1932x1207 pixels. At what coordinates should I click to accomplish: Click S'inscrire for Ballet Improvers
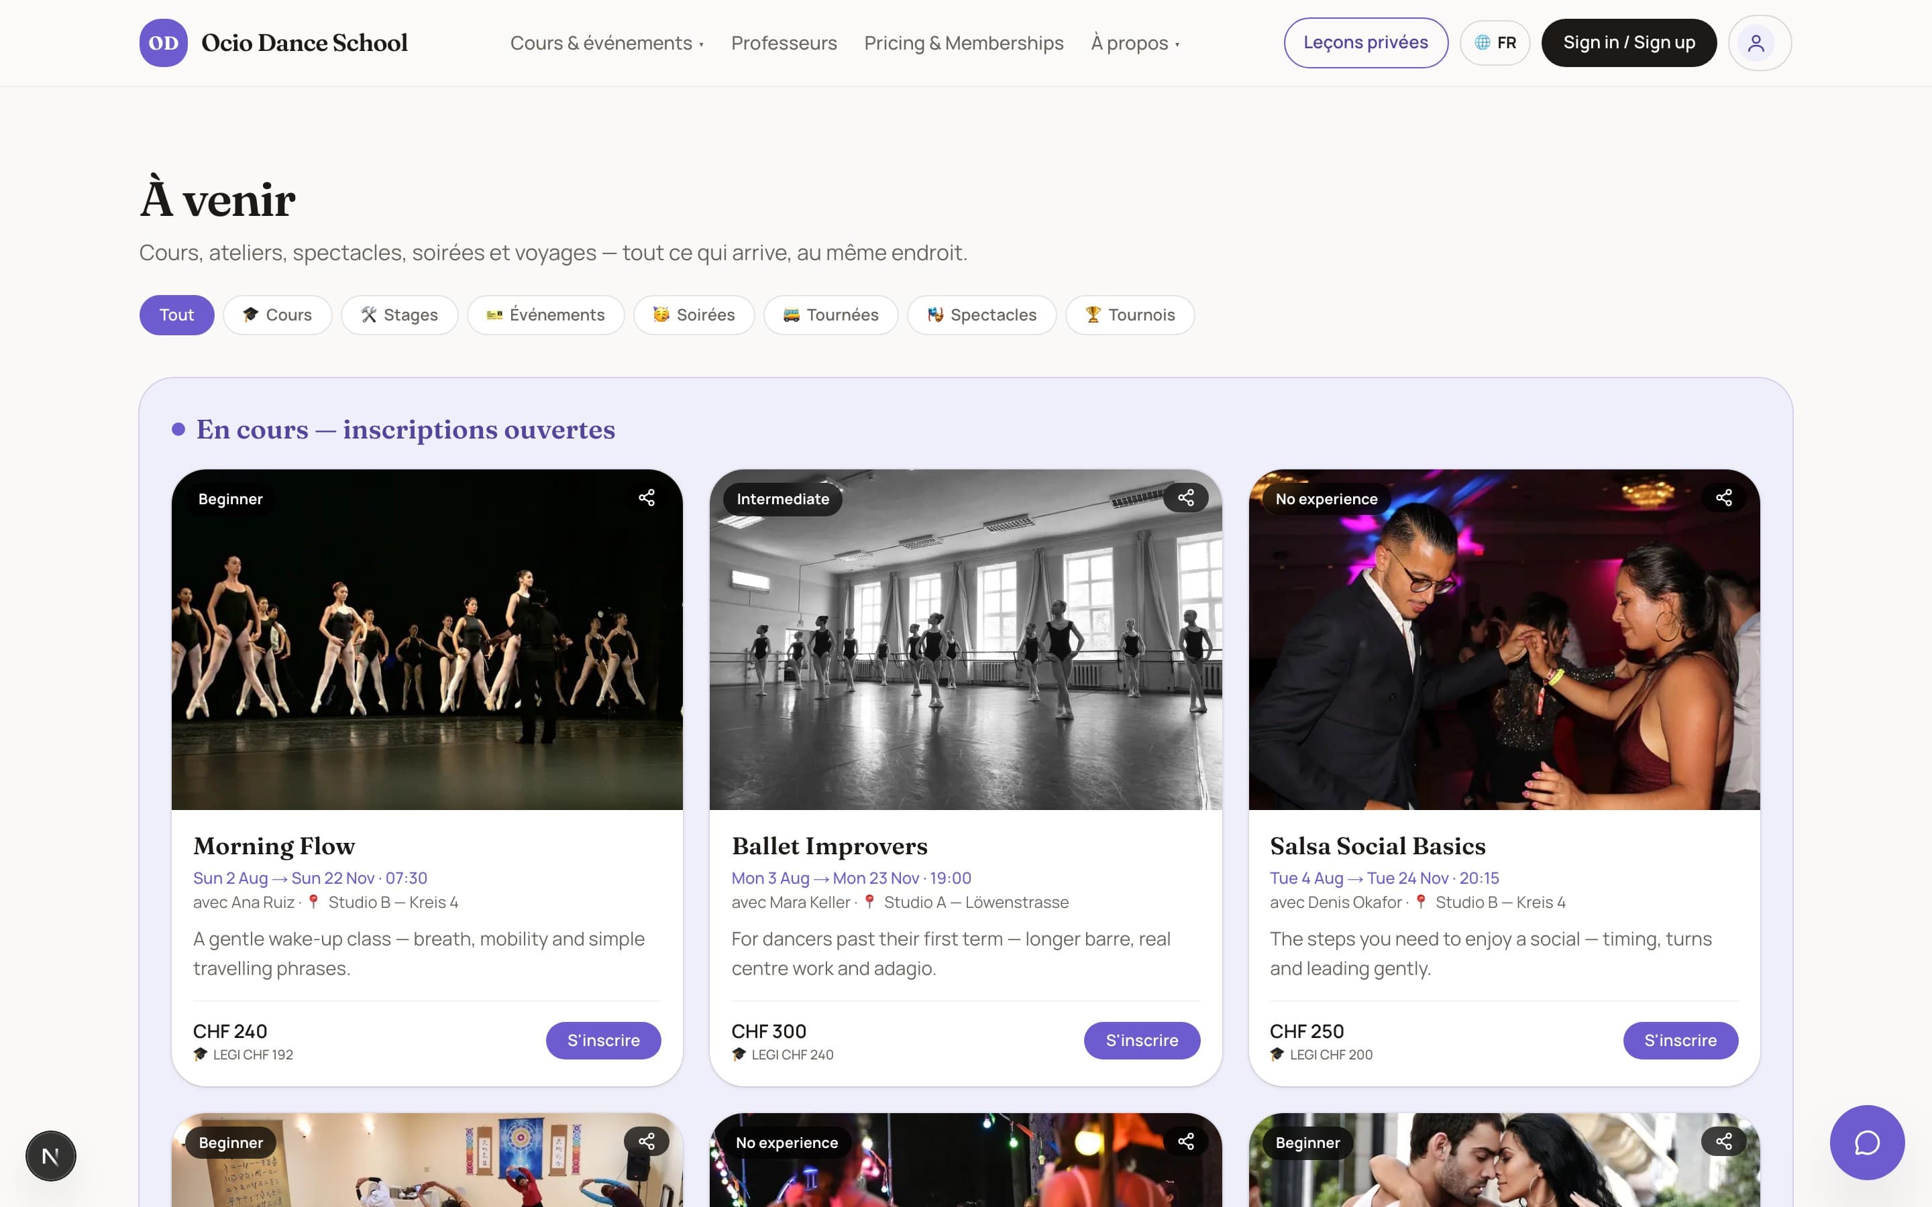pyautogui.click(x=1142, y=1041)
